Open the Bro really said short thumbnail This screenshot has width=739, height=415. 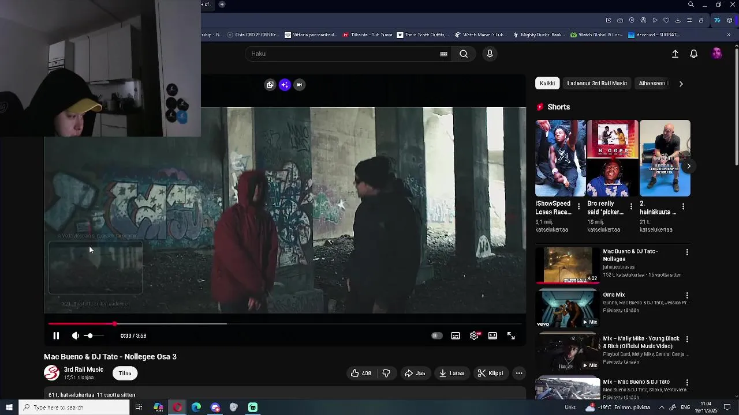coord(613,158)
